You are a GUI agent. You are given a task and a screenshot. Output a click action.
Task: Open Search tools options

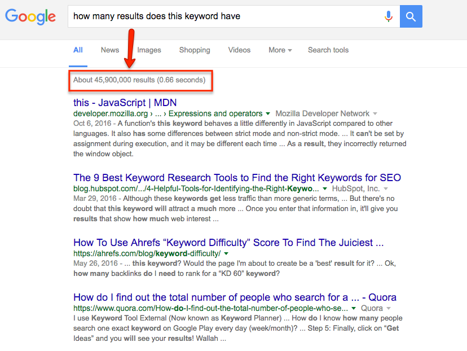(x=328, y=50)
